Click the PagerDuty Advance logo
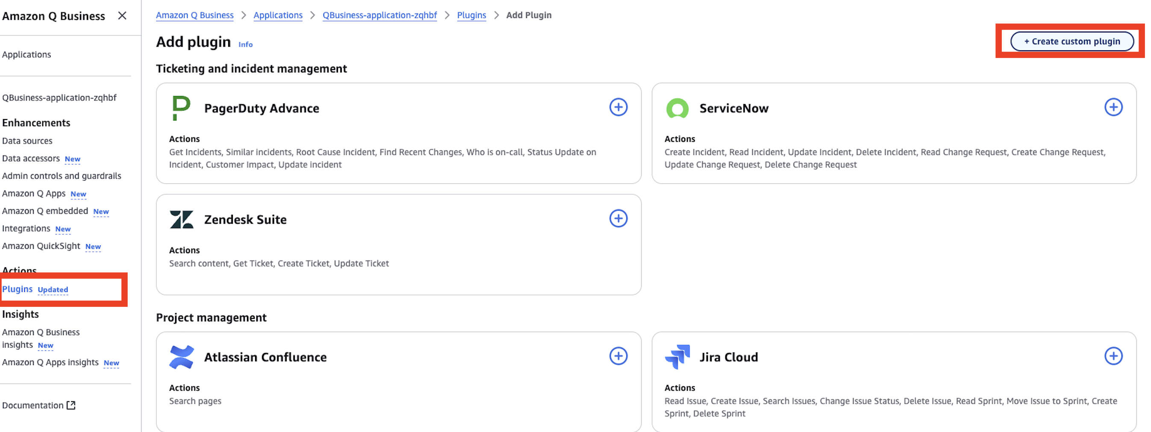 coord(181,108)
